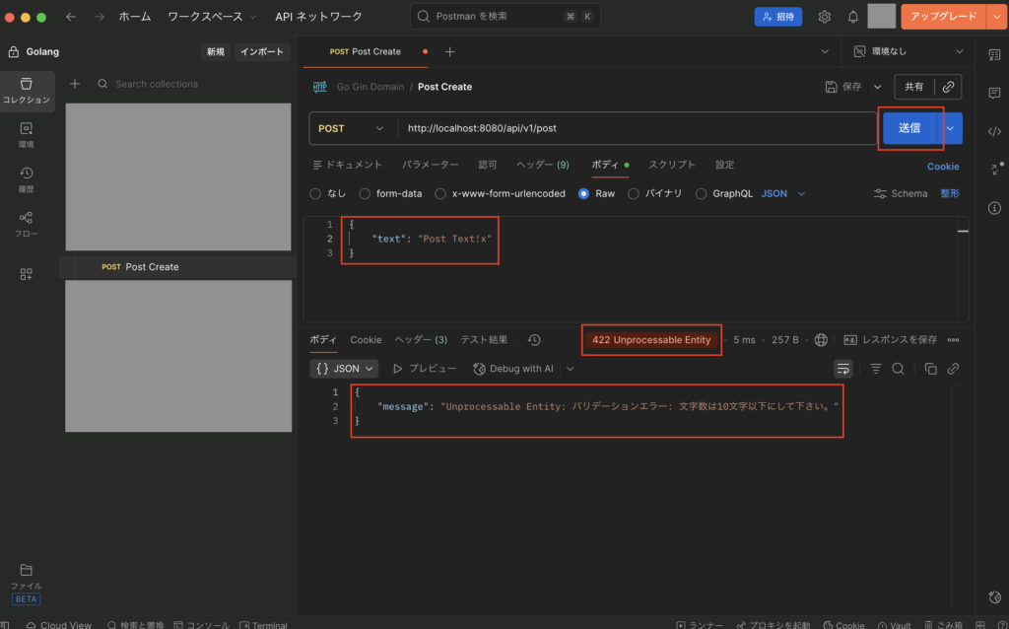
Task: Search the response with magnifier icon
Action: coord(898,368)
